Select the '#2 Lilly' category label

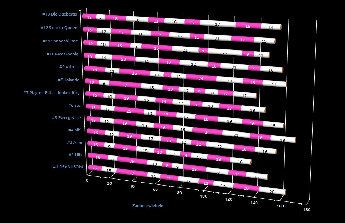click(76, 155)
